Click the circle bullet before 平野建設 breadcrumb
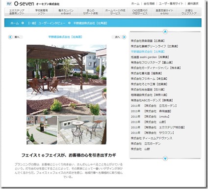 (69, 23)
